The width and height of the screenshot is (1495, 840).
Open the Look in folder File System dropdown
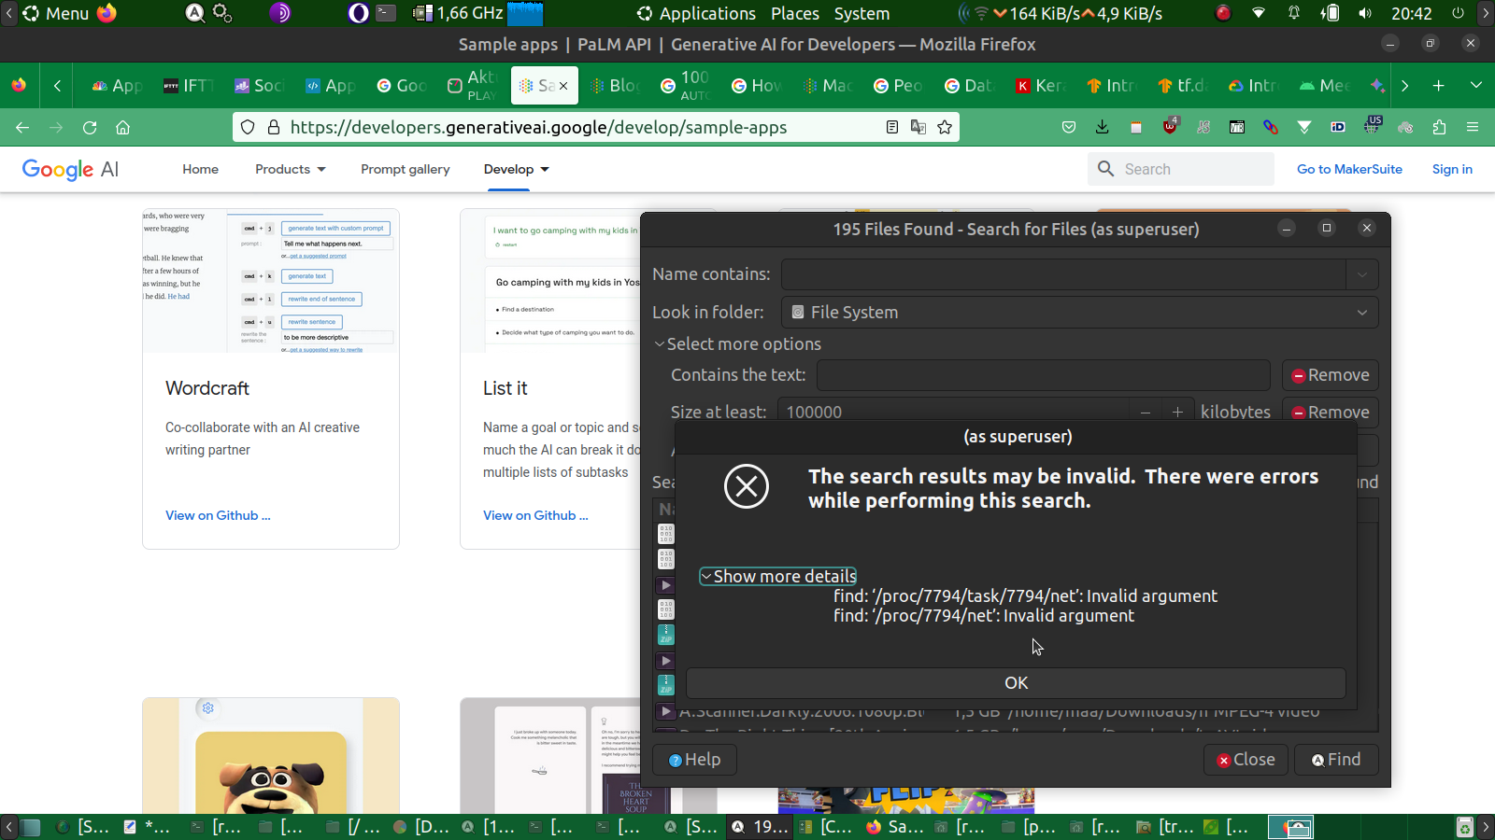tap(1079, 313)
